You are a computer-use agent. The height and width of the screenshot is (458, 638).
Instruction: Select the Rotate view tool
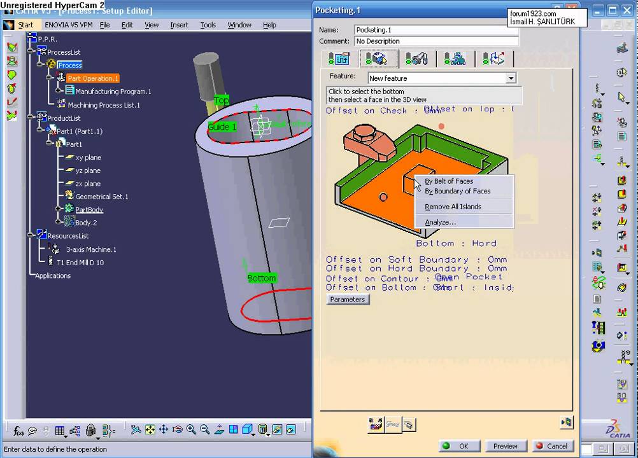(178, 429)
